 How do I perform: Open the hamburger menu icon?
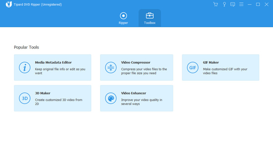point(241,5)
